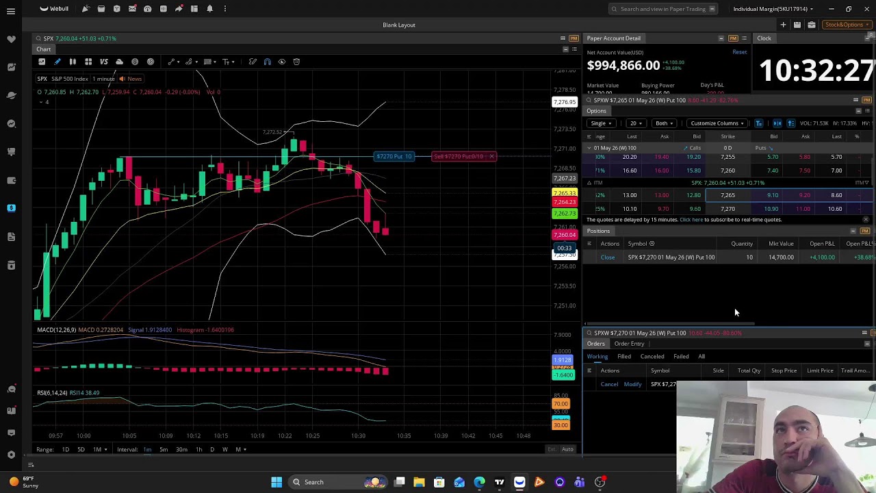Click the weather widget in the taskbar
Viewport: 876px width, 493px height.
click(x=24, y=482)
